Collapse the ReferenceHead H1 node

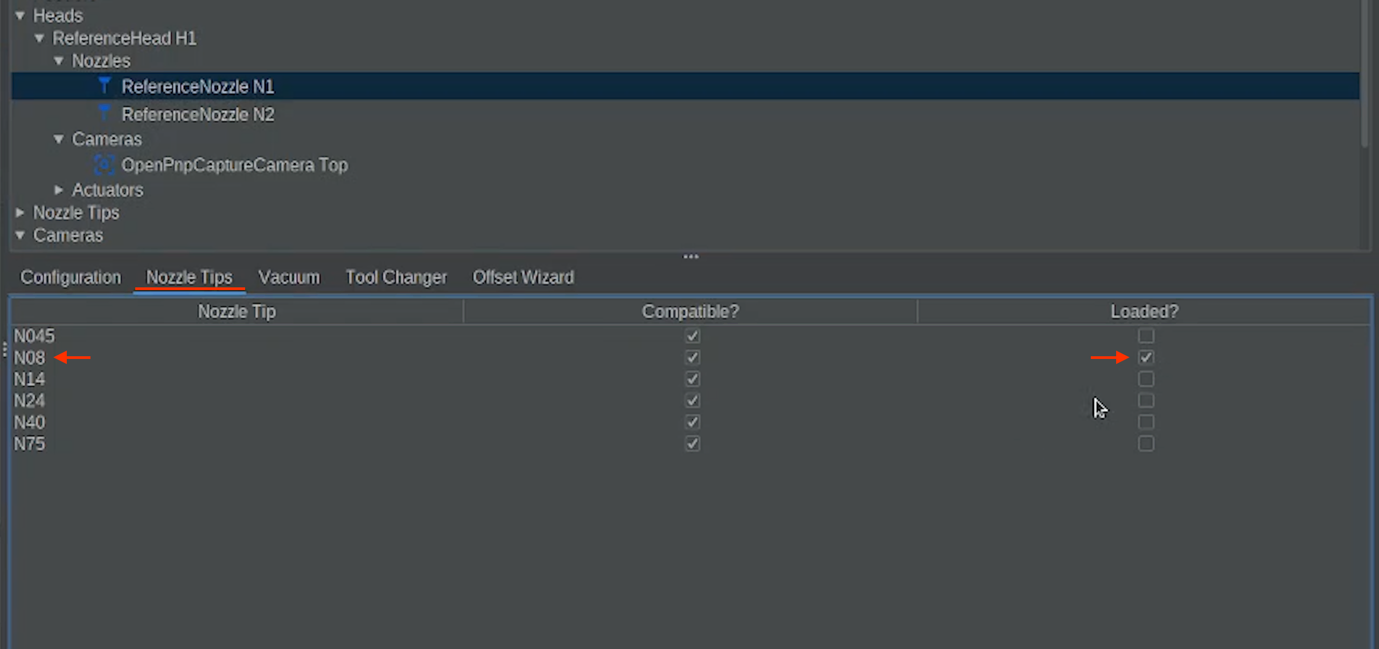point(39,38)
